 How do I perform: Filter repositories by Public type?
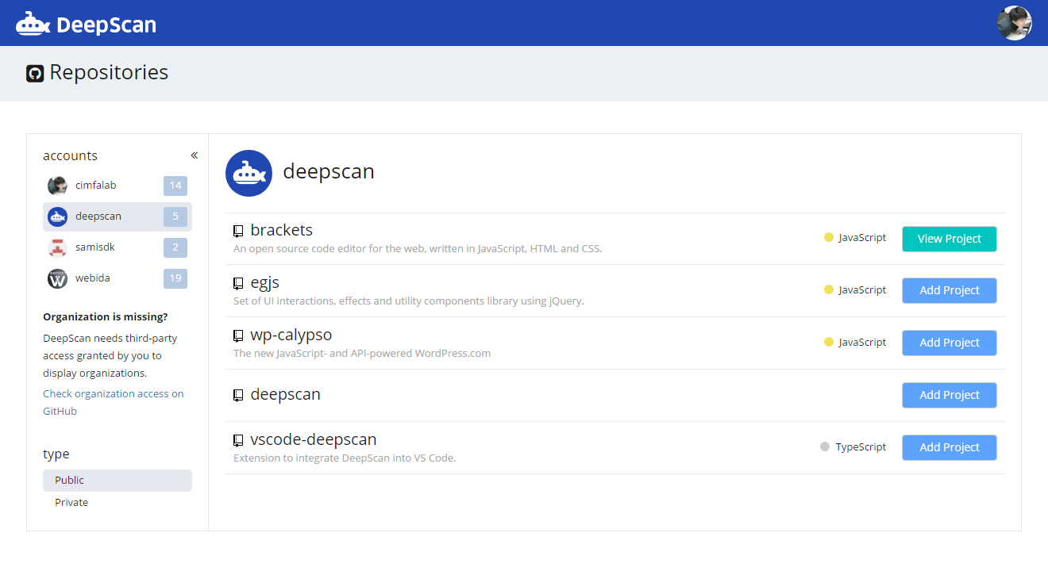118,481
